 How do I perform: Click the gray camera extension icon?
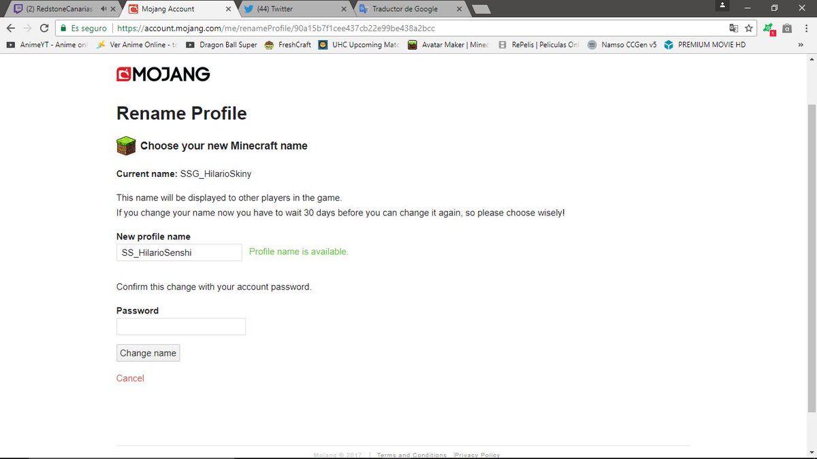pyautogui.click(x=787, y=29)
